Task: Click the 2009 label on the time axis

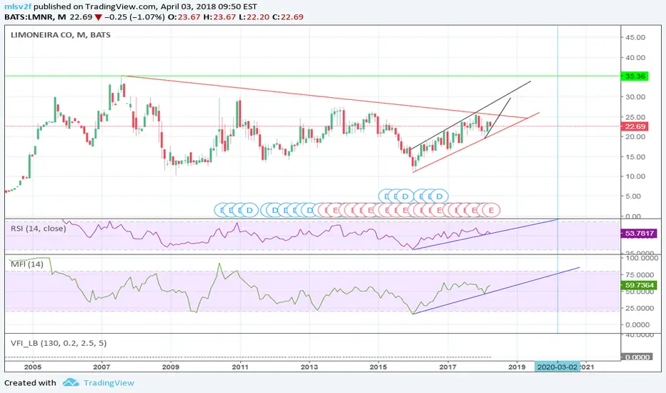Action: 171,367
